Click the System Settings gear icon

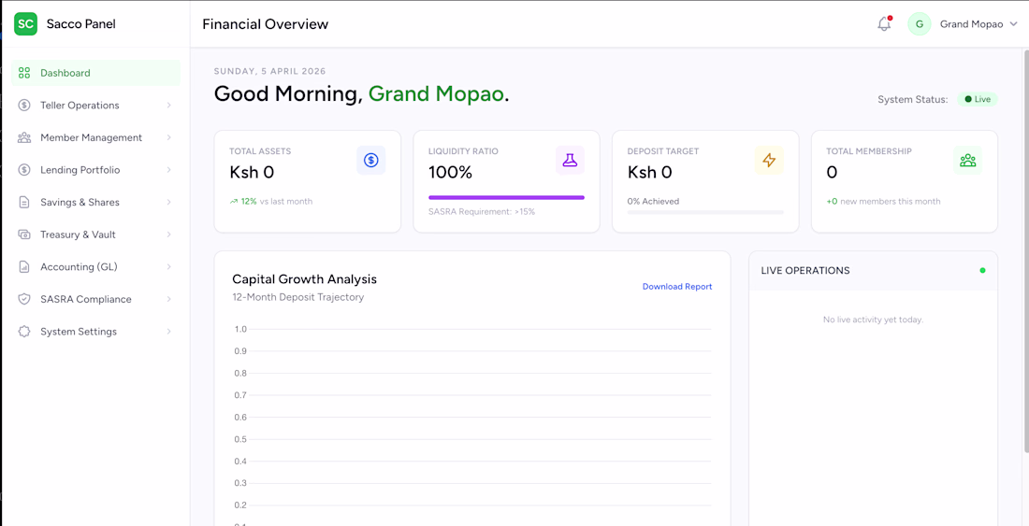tap(24, 332)
